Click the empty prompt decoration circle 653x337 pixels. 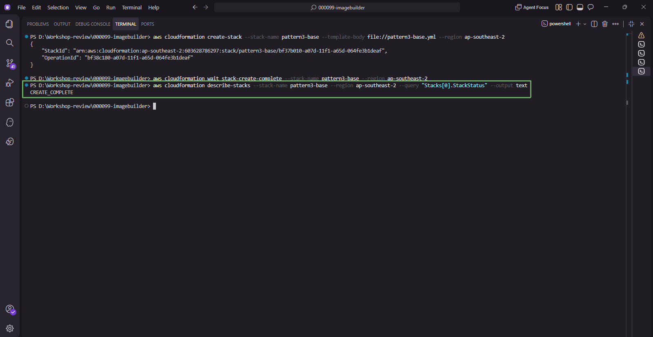tap(27, 106)
